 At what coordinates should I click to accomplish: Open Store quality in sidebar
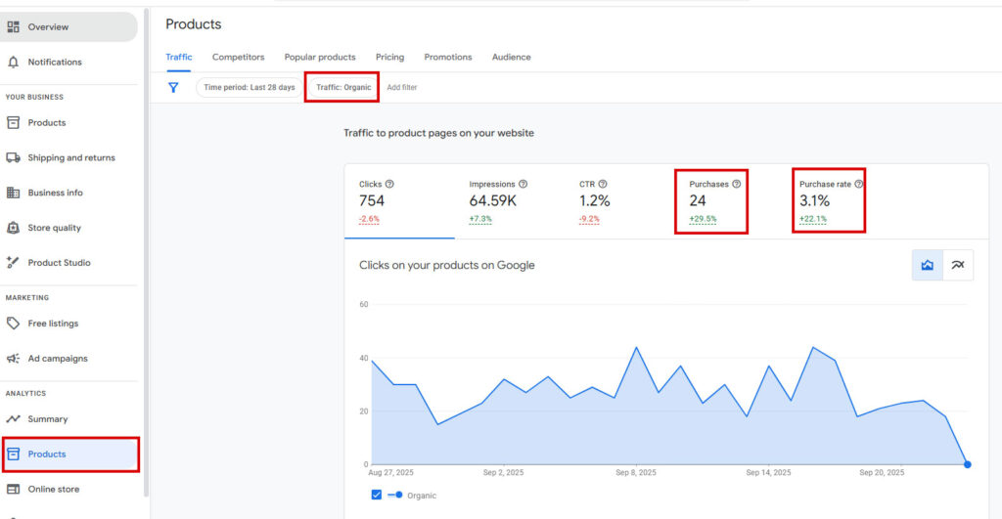54,228
